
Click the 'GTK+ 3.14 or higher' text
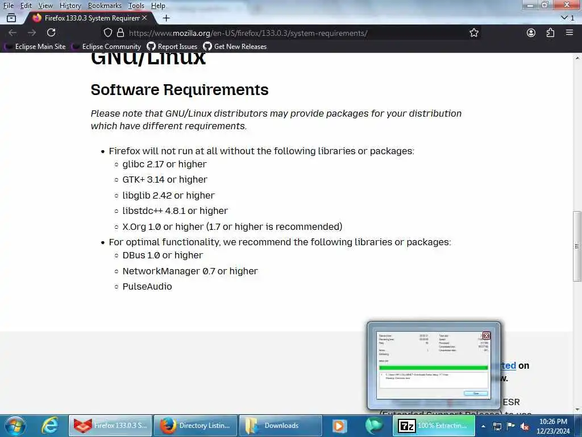tap(165, 179)
